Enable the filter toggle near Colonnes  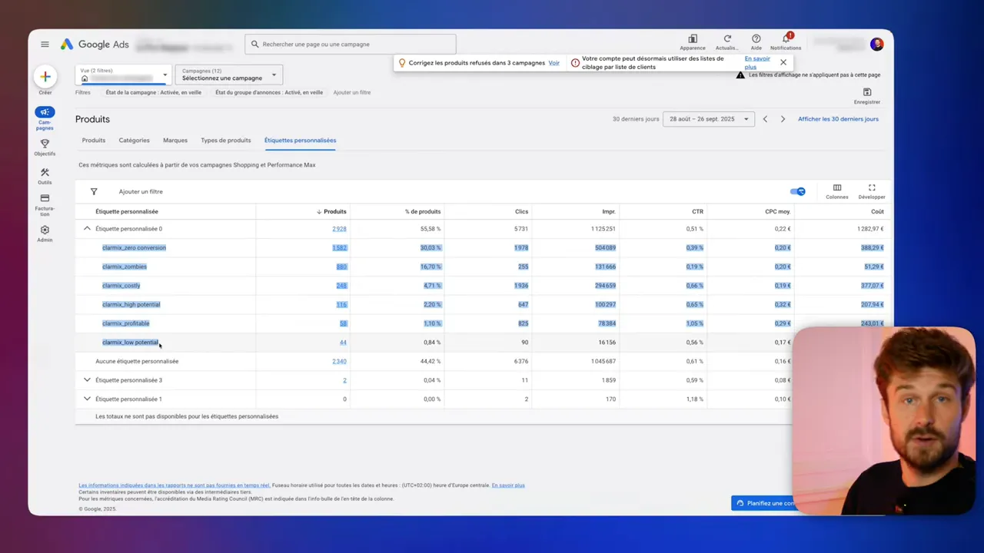[x=797, y=191]
